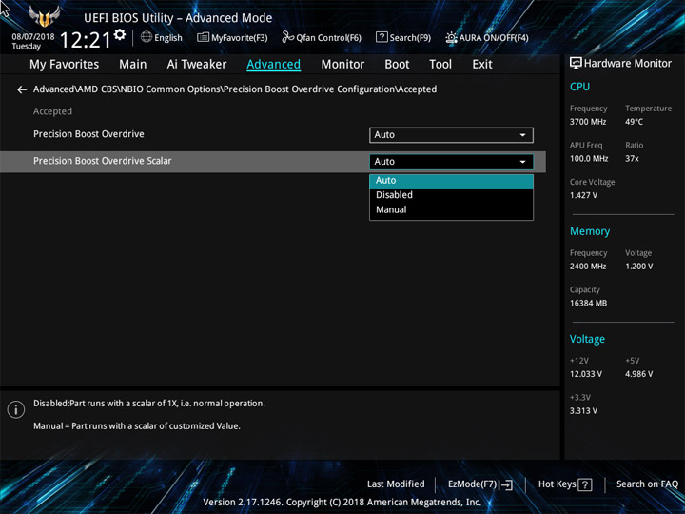Click the Hot Keys question mark icon

click(x=584, y=484)
